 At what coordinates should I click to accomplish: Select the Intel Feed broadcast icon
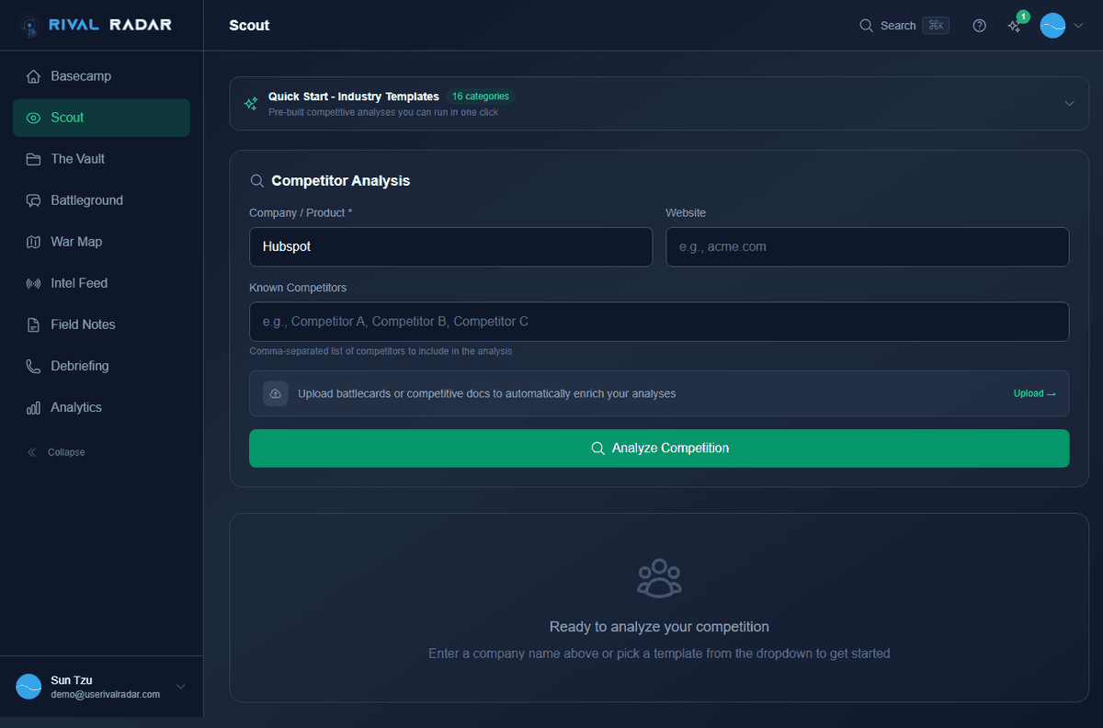(x=34, y=282)
